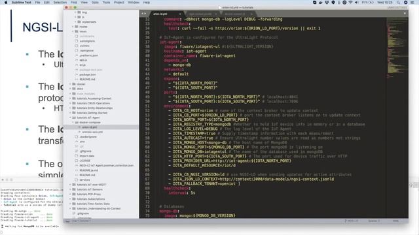This screenshot has width=419, height=235.
Task: Click tutorials.IoT-Sensors folder icon
Action: 74,189
